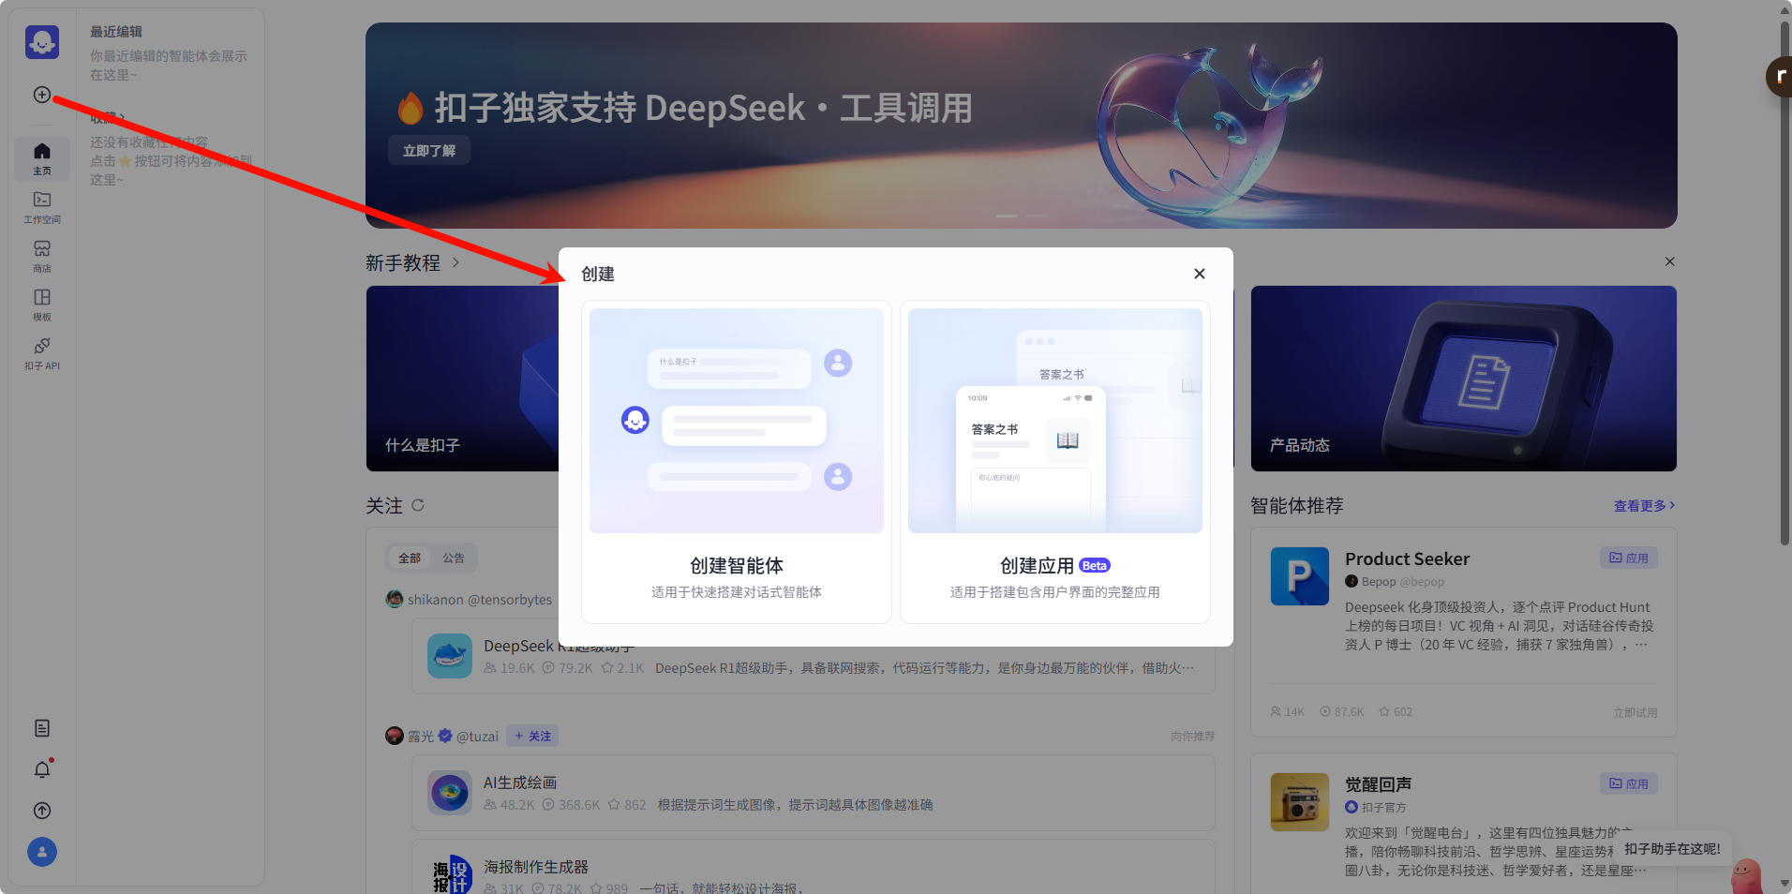This screenshot has width=1792, height=894.
Task: Open the document icon in sidebar bottom
Action: click(42, 728)
